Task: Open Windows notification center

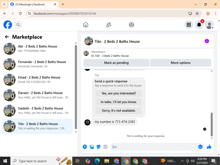Action: pyautogui.click(x=214, y=161)
